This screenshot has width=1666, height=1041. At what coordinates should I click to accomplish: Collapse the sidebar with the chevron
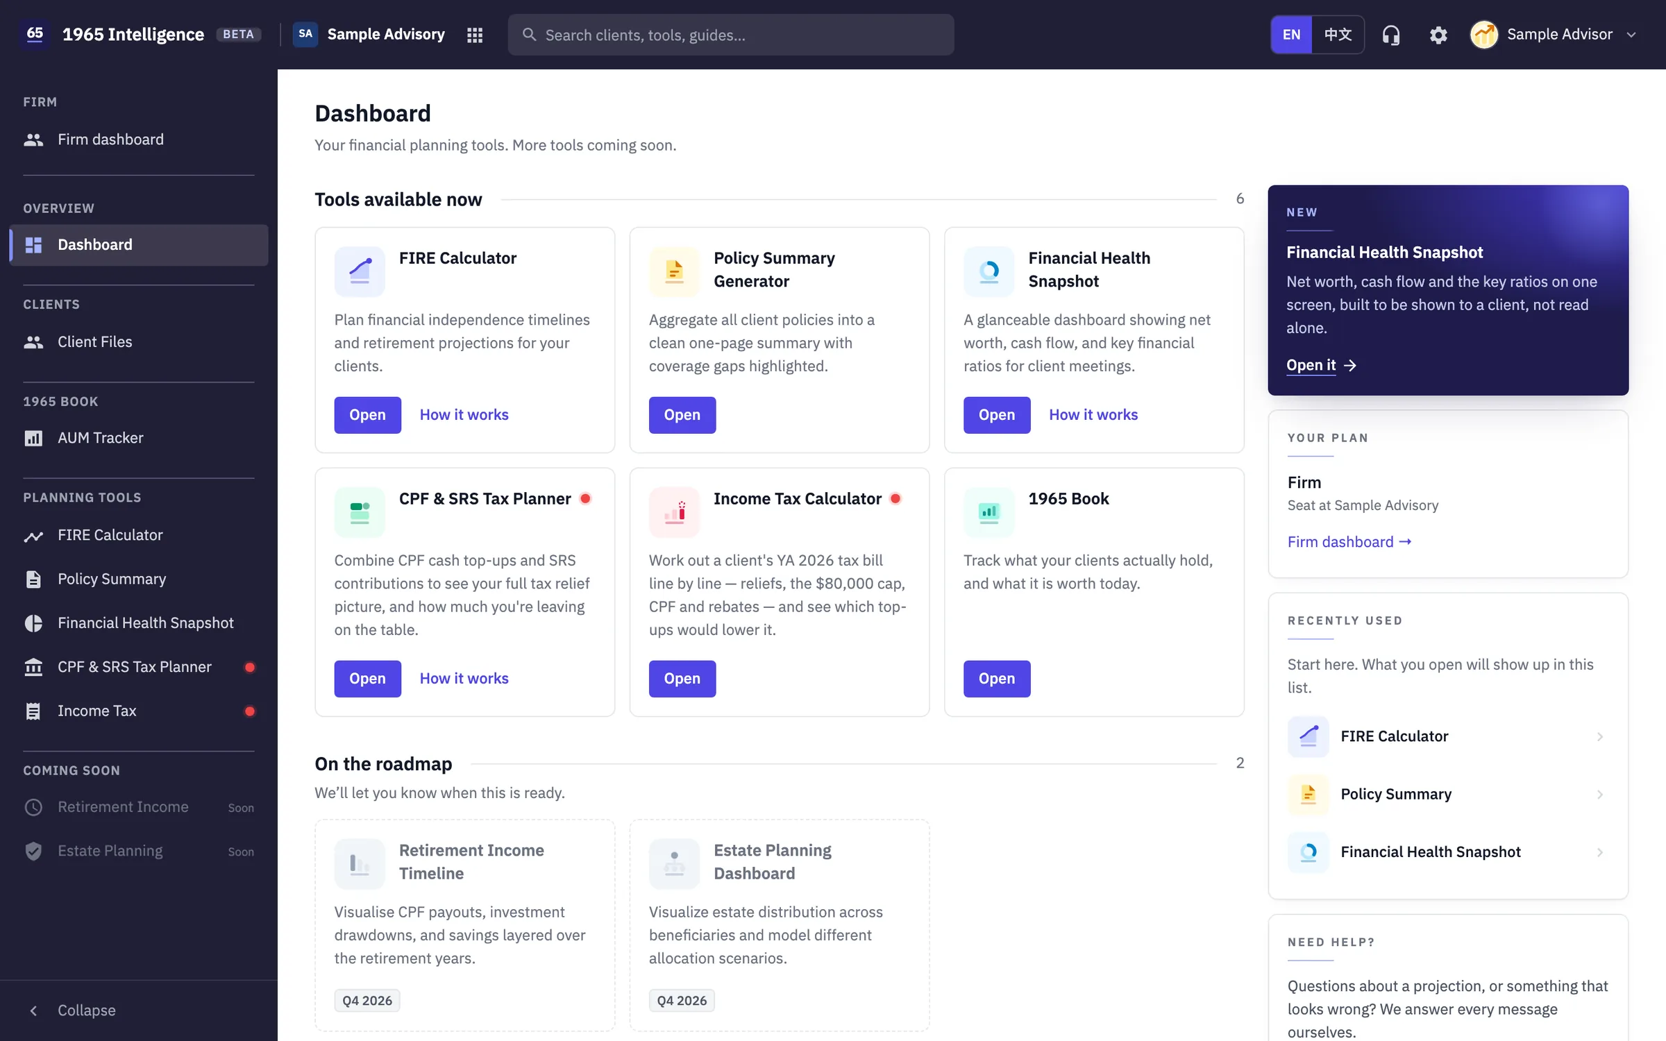tap(33, 1010)
